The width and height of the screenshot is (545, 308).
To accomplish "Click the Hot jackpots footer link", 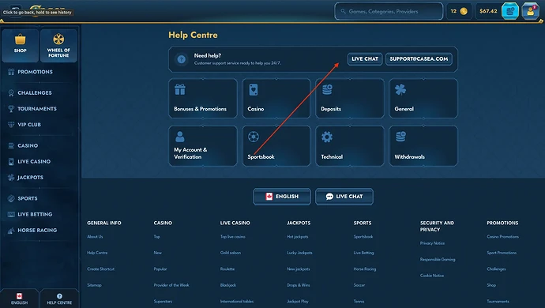I will [298, 237].
